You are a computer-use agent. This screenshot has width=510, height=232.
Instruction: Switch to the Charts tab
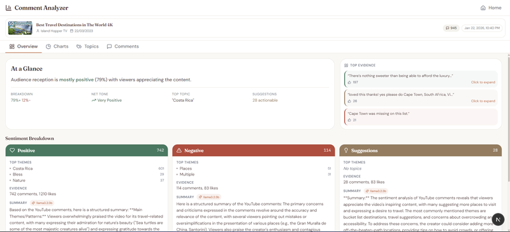pyautogui.click(x=57, y=46)
